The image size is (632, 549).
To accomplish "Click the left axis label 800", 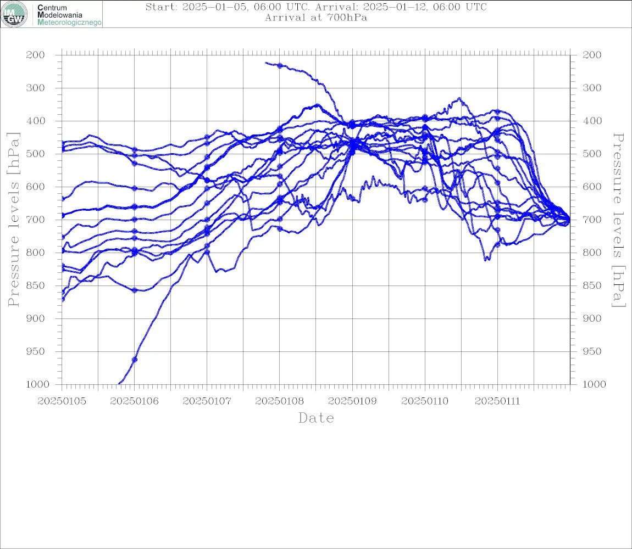I will coord(36,253).
